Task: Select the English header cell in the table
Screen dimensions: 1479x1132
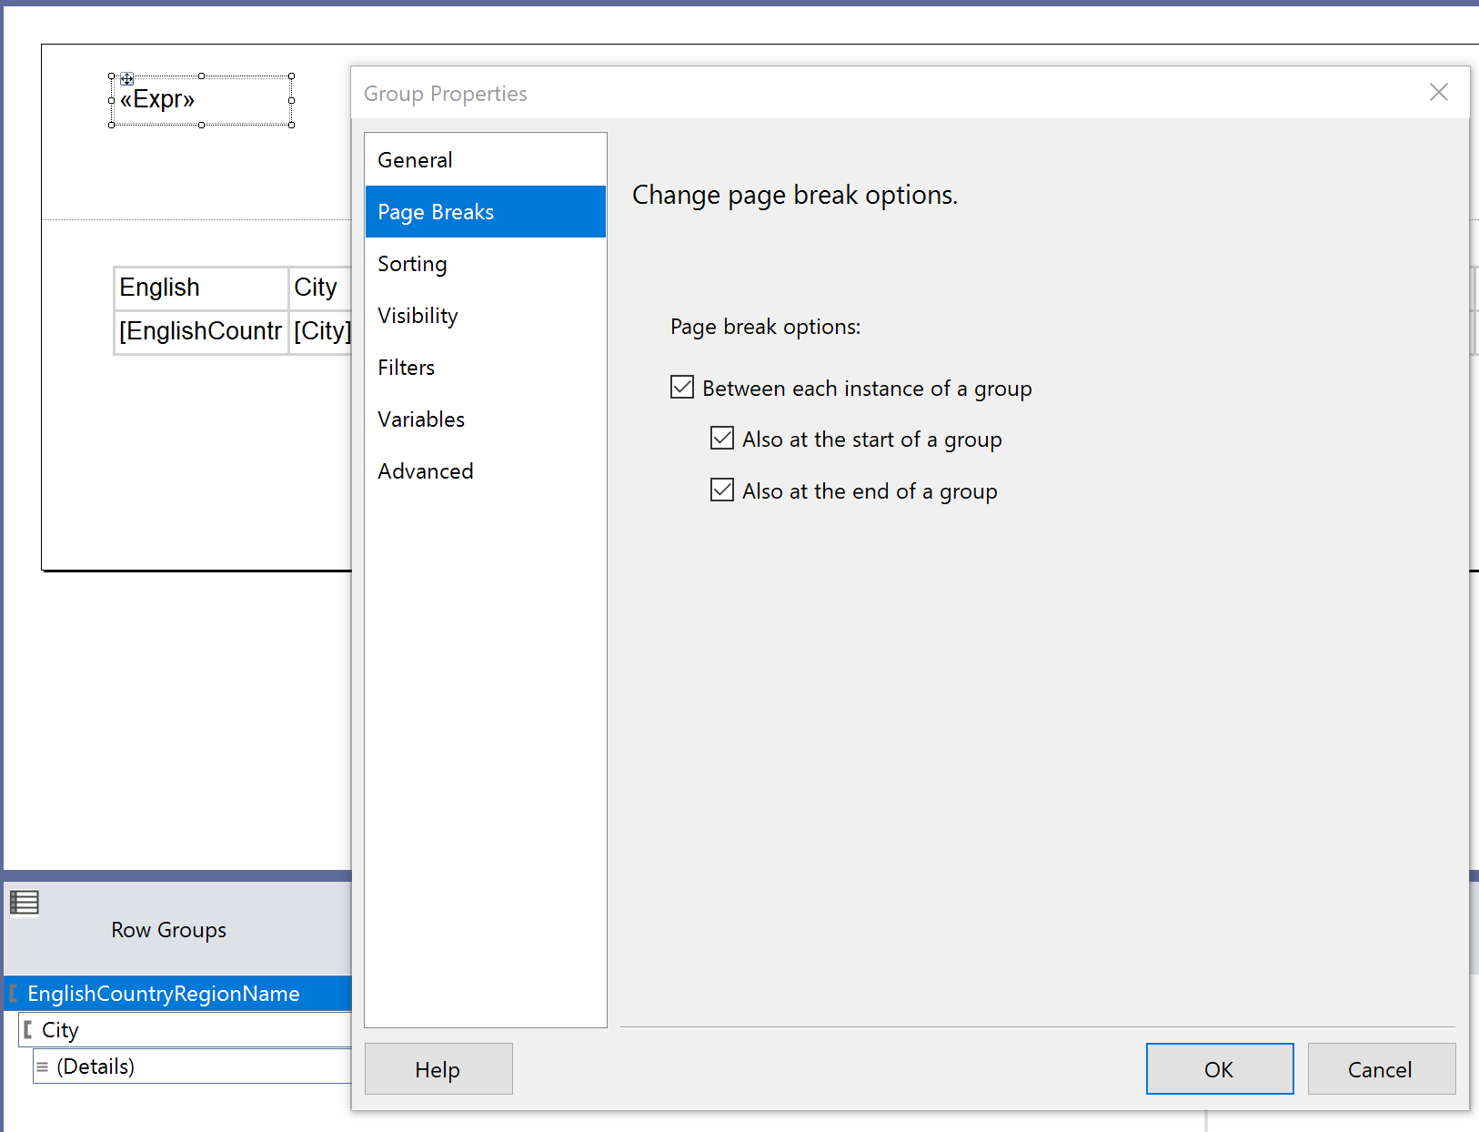Action: 201,288
